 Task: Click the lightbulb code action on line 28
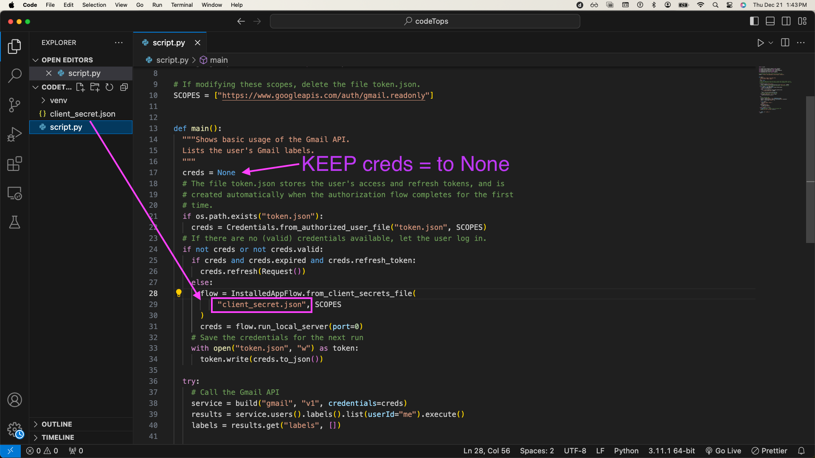click(x=179, y=293)
